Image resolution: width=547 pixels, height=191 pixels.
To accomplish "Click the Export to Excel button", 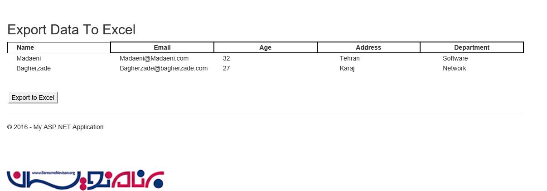I will pyautogui.click(x=33, y=98).
